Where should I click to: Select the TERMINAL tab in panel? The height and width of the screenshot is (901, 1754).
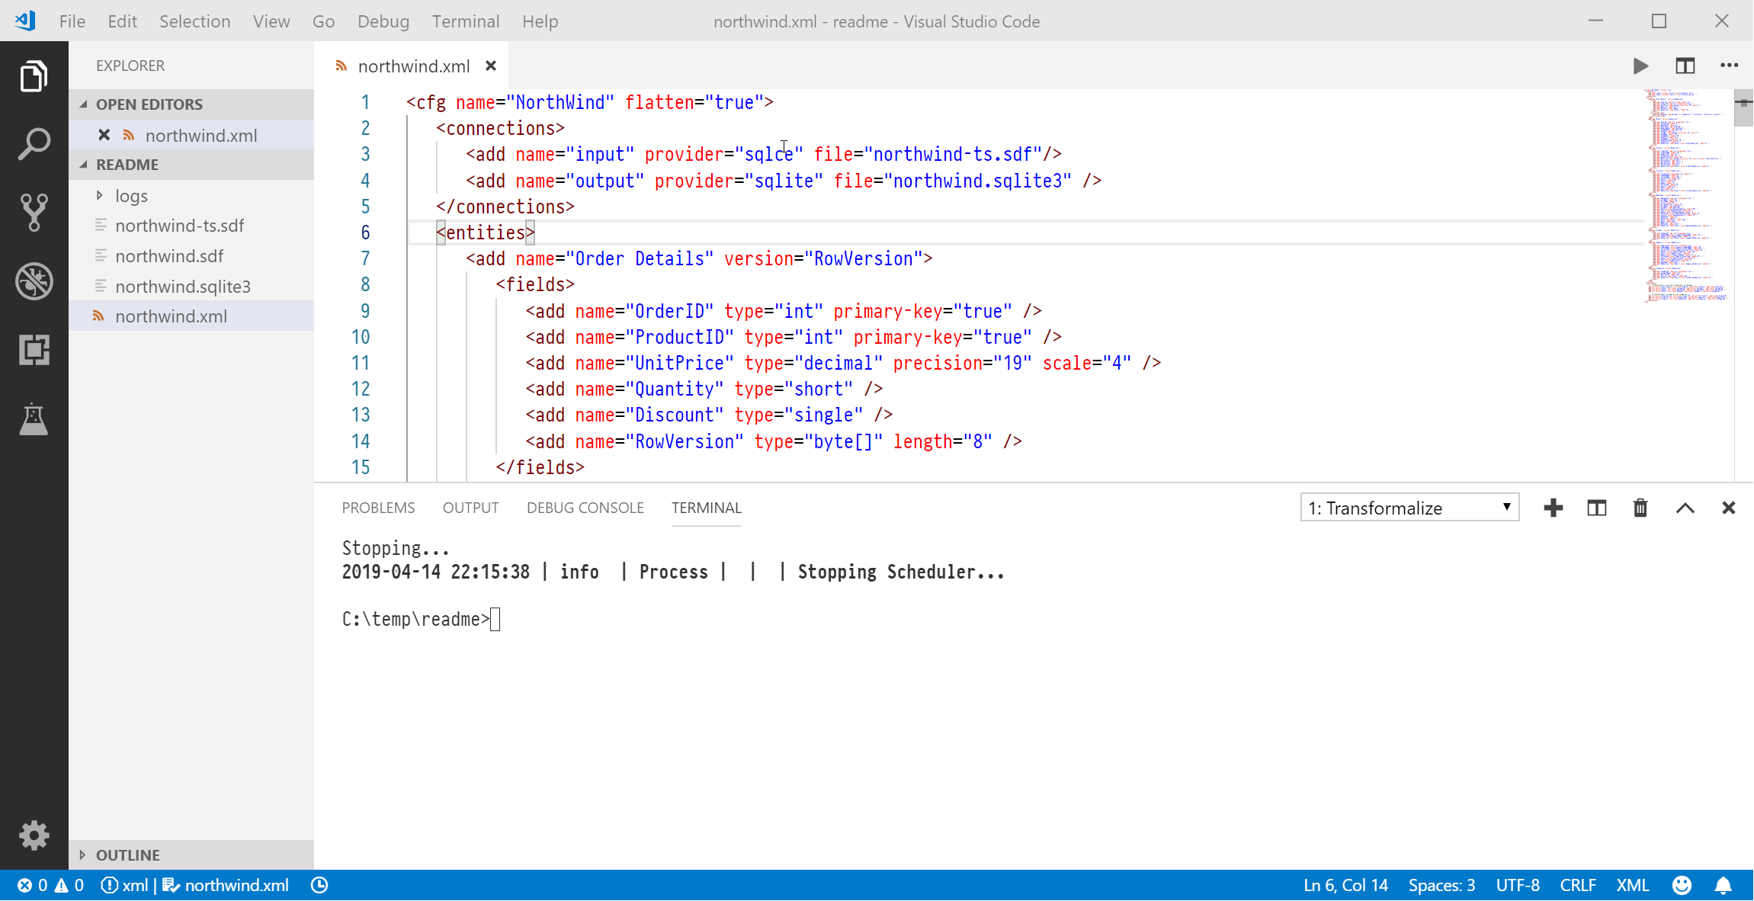(x=705, y=507)
